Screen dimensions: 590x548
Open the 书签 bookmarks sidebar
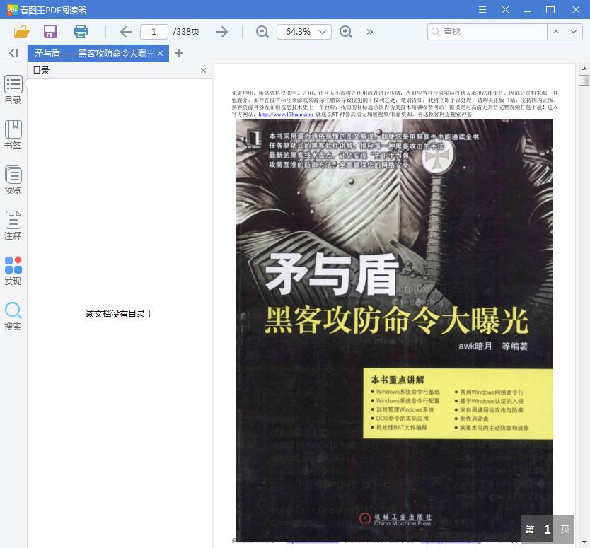coord(13,135)
